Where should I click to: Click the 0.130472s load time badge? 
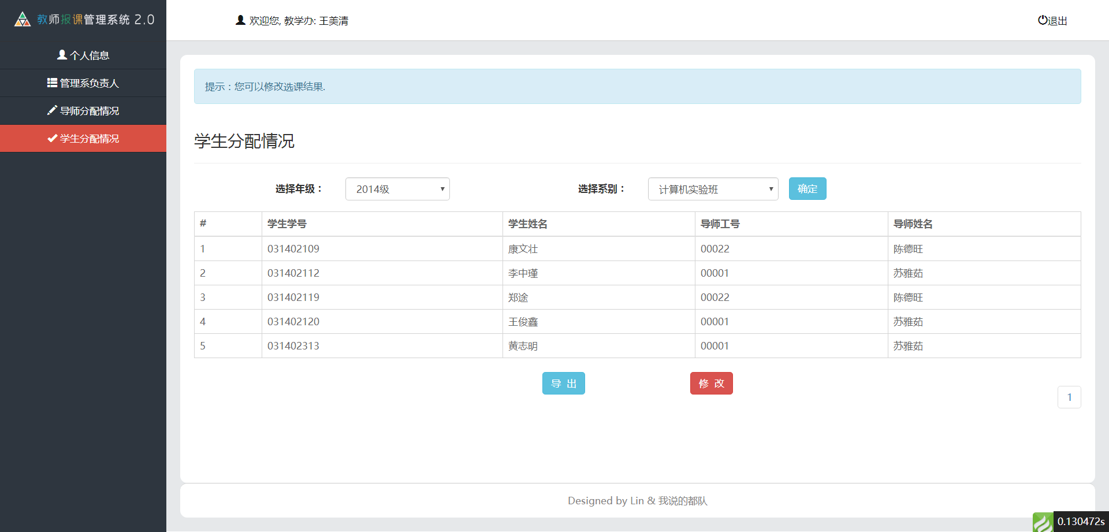(x=1081, y=522)
